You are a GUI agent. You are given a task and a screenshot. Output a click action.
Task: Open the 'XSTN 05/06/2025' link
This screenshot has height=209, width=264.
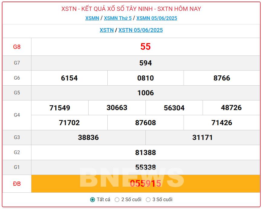[141, 30]
